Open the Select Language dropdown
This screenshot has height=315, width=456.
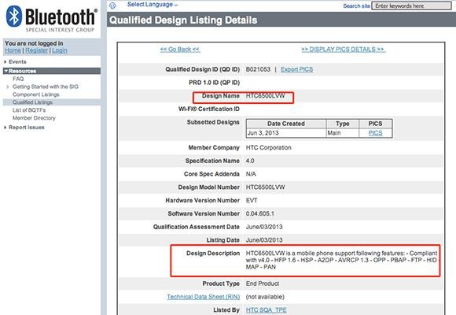153,5
